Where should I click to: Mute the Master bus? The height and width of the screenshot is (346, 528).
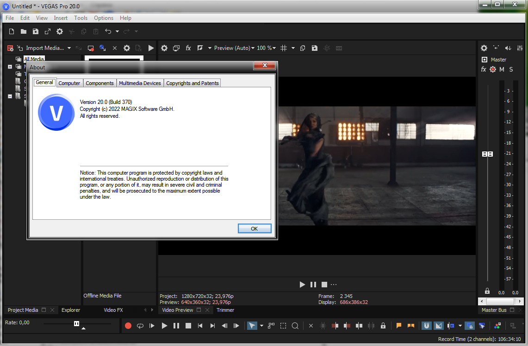[502, 69]
